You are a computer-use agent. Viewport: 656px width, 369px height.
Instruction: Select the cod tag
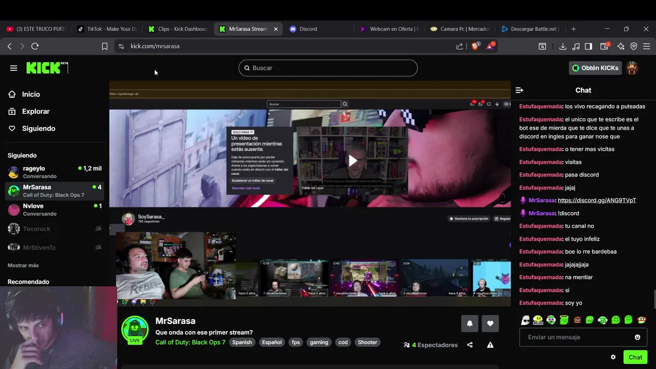pyautogui.click(x=343, y=342)
